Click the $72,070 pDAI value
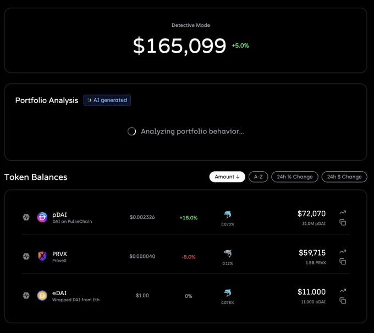 (x=311, y=213)
